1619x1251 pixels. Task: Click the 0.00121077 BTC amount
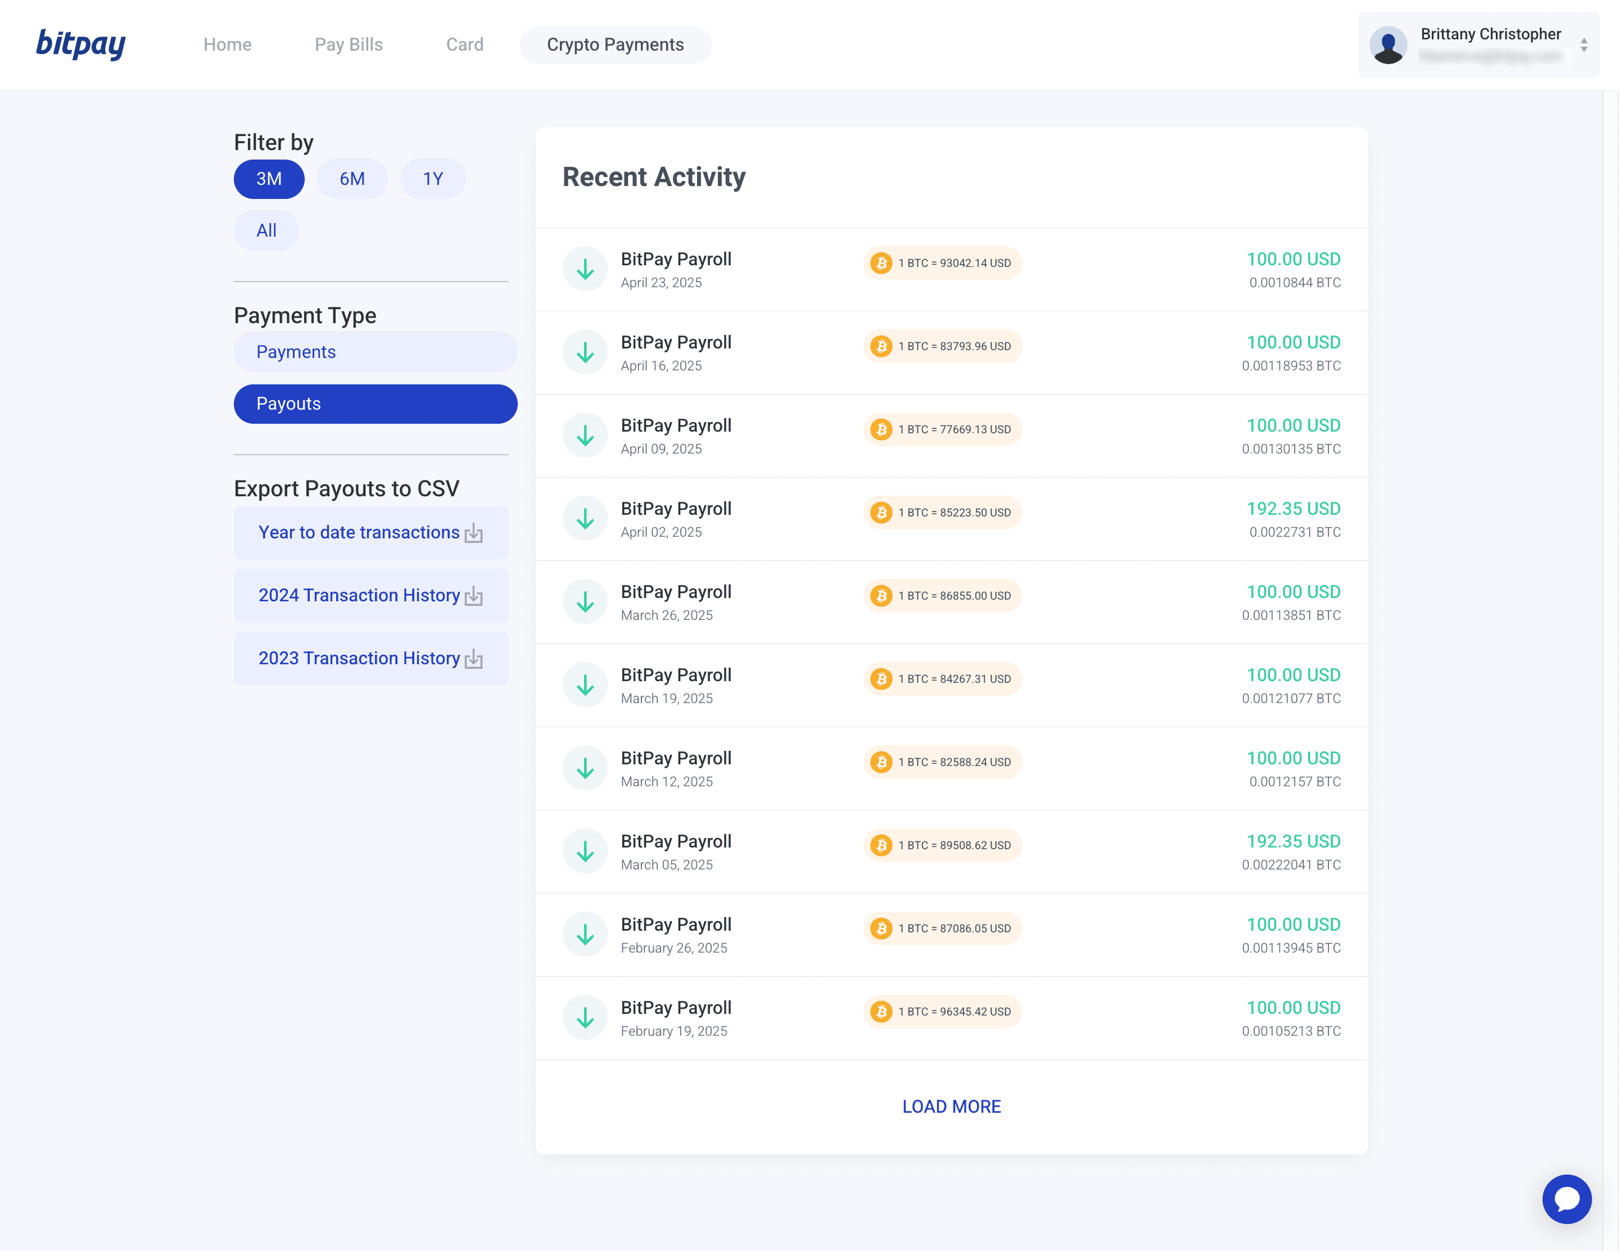(1291, 698)
